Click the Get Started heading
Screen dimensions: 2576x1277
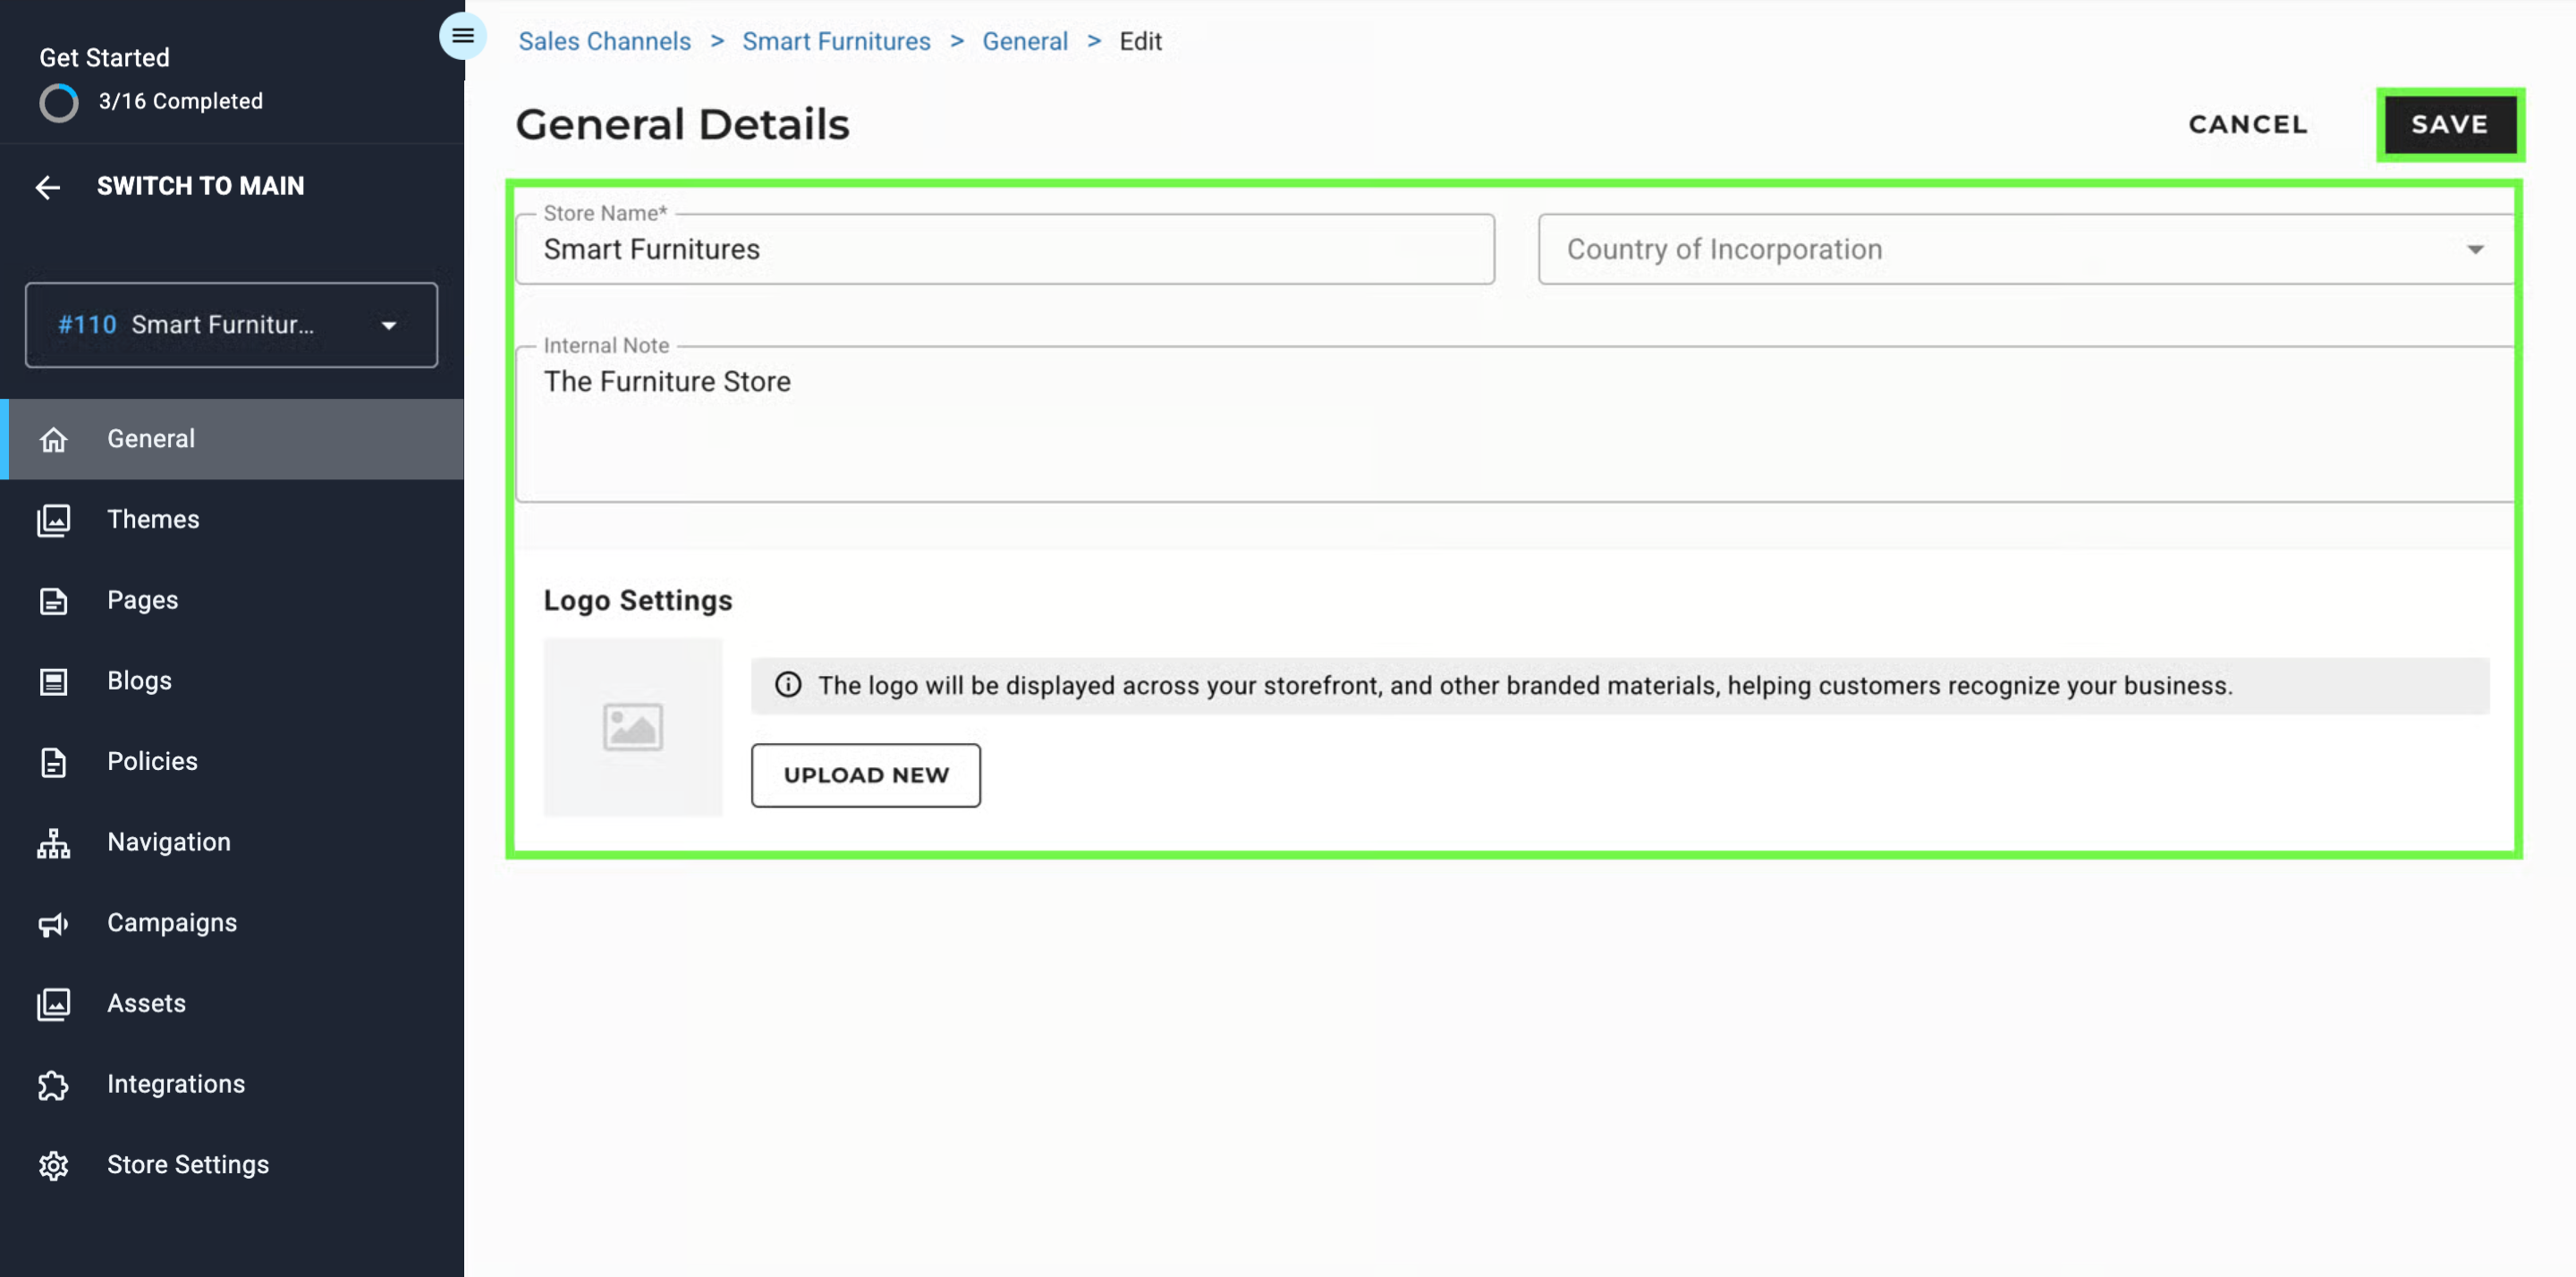pos(105,58)
